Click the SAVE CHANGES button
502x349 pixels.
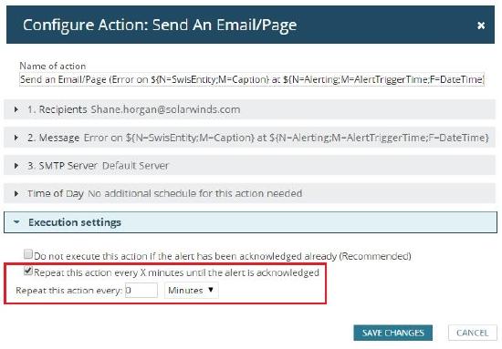click(392, 333)
